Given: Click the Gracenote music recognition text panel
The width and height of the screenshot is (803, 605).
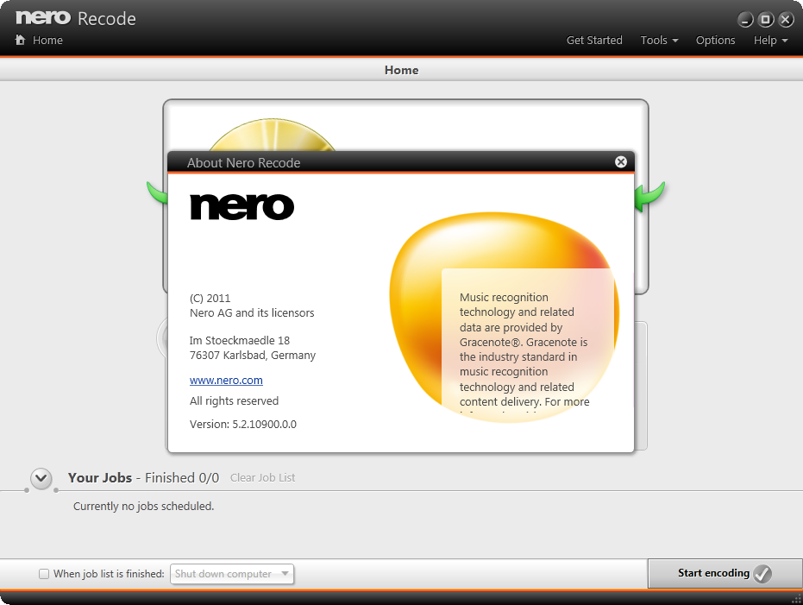Looking at the screenshot, I should pyautogui.click(x=528, y=341).
